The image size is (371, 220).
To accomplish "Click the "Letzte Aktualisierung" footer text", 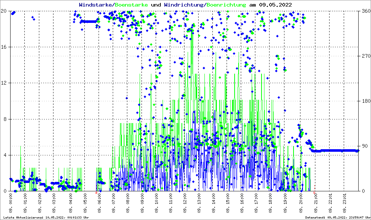I will coord(45,217).
